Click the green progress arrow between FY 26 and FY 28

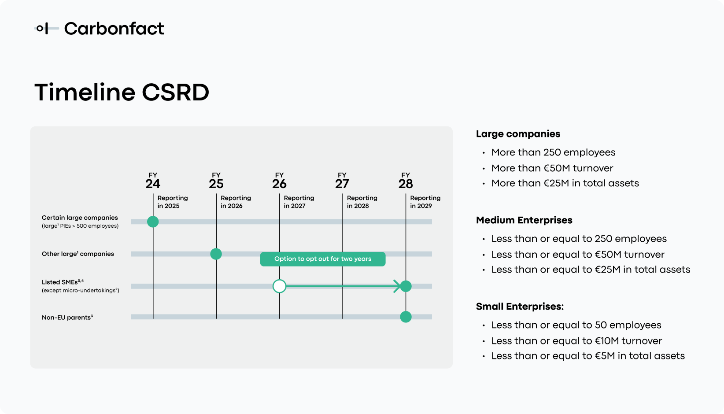coord(344,286)
